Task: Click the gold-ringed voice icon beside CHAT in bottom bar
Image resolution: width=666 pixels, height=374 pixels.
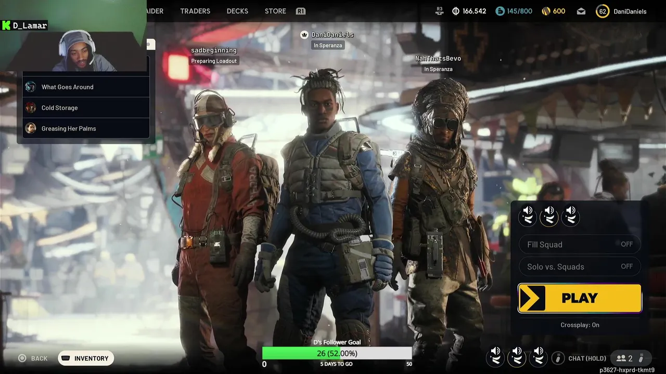Action: coord(517,357)
